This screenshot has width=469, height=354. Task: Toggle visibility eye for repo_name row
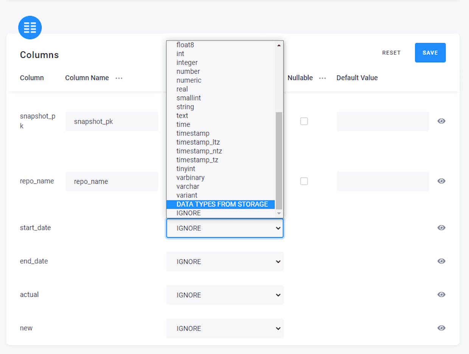click(x=441, y=181)
